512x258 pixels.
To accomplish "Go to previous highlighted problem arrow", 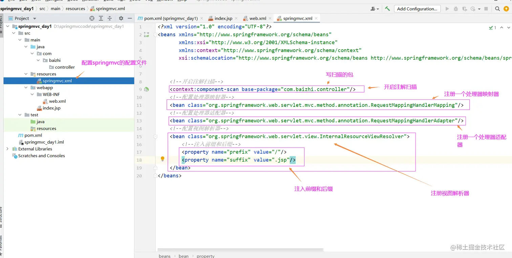I will click(502, 28).
